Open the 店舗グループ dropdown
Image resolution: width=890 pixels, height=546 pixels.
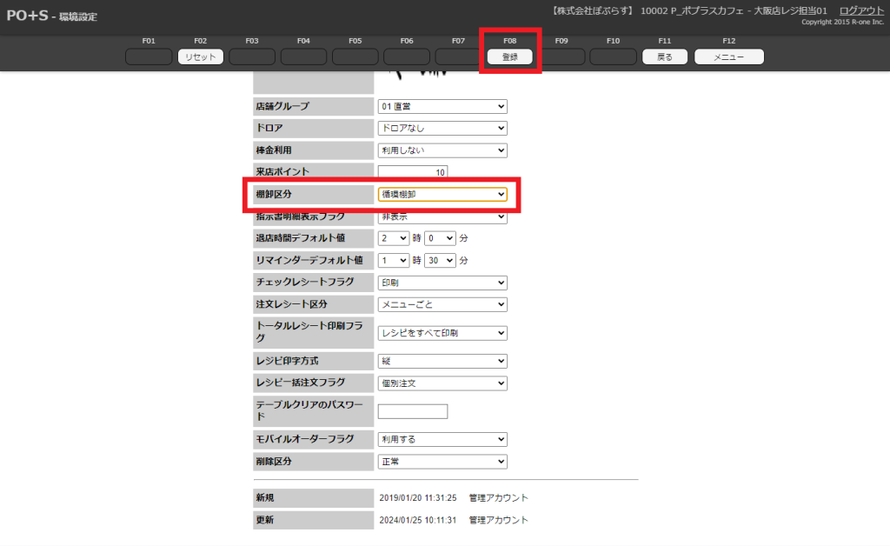coord(442,106)
